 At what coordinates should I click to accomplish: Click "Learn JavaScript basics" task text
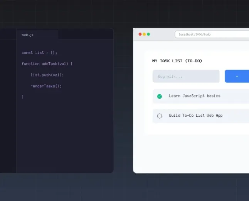195,96
